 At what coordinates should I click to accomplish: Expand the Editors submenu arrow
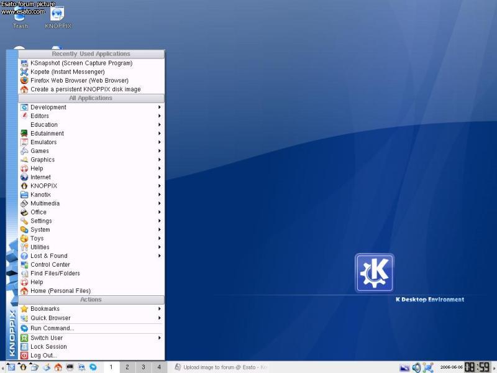(x=160, y=116)
